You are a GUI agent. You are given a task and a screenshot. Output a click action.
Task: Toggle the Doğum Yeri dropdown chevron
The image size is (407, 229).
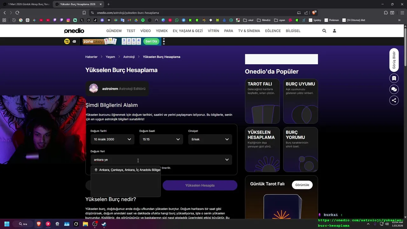pyautogui.click(x=227, y=160)
